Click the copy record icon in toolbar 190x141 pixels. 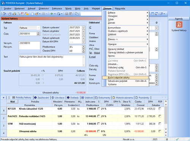pyautogui.click(x=76, y=14)
